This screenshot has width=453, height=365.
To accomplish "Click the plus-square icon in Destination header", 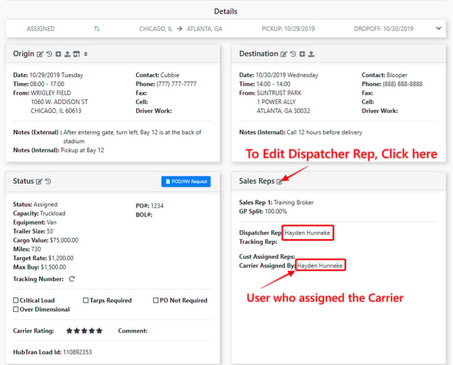I will click(x=302, y=54).
